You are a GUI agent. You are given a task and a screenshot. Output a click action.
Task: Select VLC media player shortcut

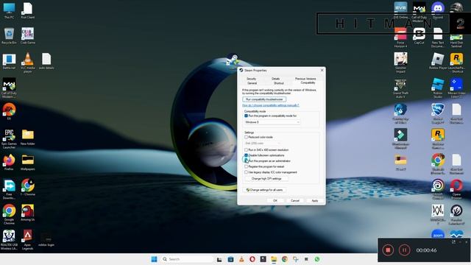28,63
